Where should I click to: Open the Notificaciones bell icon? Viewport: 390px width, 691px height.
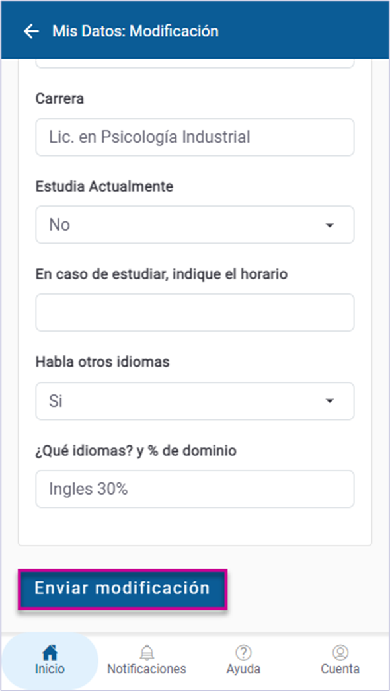pyautogui.click(x=147, y=652)
